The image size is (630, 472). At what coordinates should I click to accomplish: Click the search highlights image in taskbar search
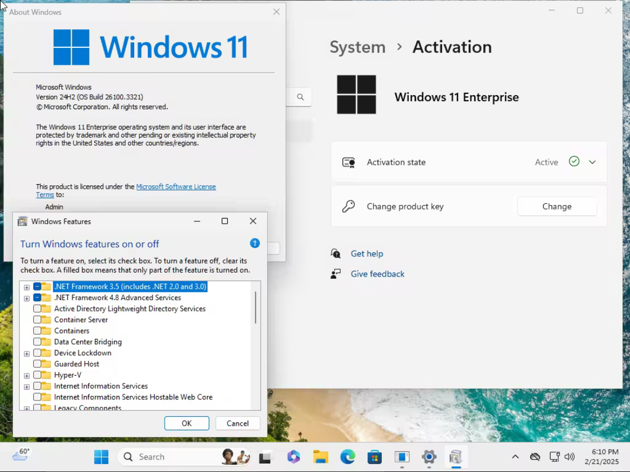click(x=236, y=457)
